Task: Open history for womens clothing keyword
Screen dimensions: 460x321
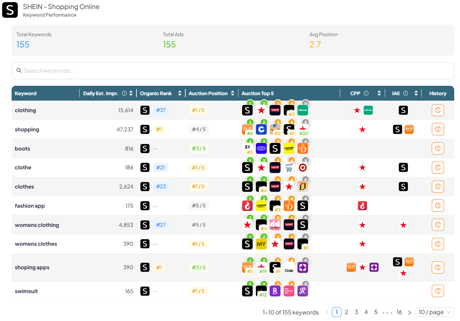Action: click(438, 225)
